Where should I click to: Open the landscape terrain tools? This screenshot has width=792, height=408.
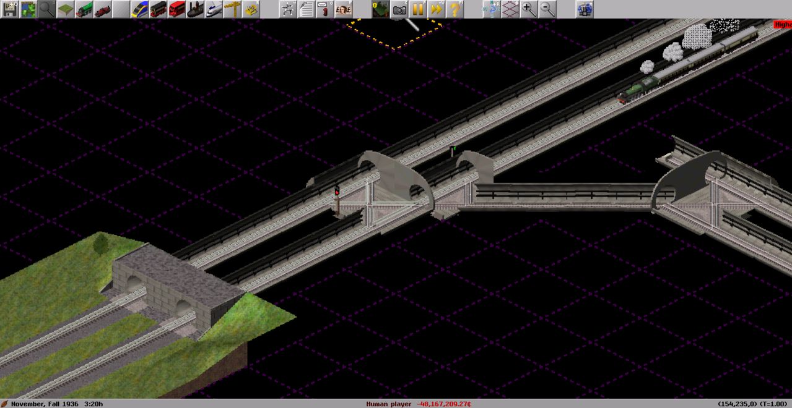[x=65, y=9]
